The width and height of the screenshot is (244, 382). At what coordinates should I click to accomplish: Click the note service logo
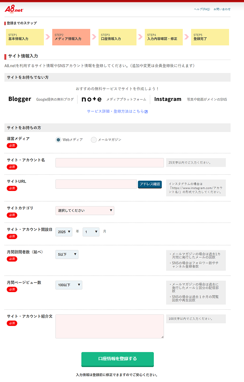91,99
